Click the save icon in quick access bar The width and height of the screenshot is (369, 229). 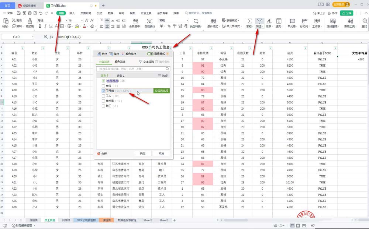18,13
